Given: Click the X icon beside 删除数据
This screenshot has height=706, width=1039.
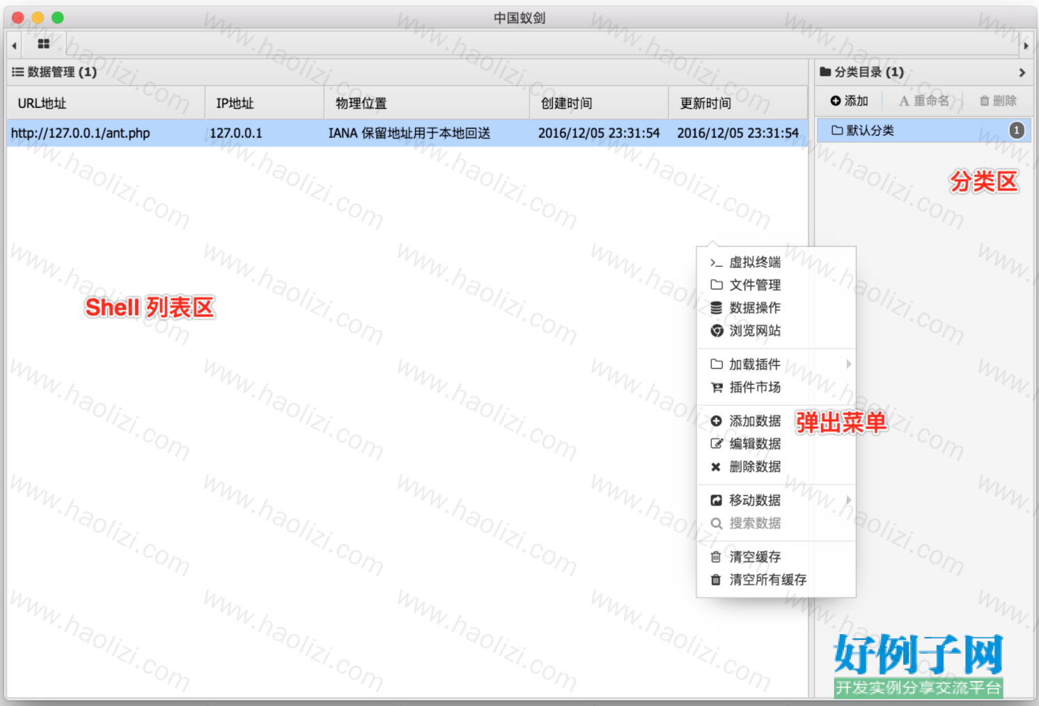Looking at the screenshot, I should pyautogui.click(x=716, y=466).
